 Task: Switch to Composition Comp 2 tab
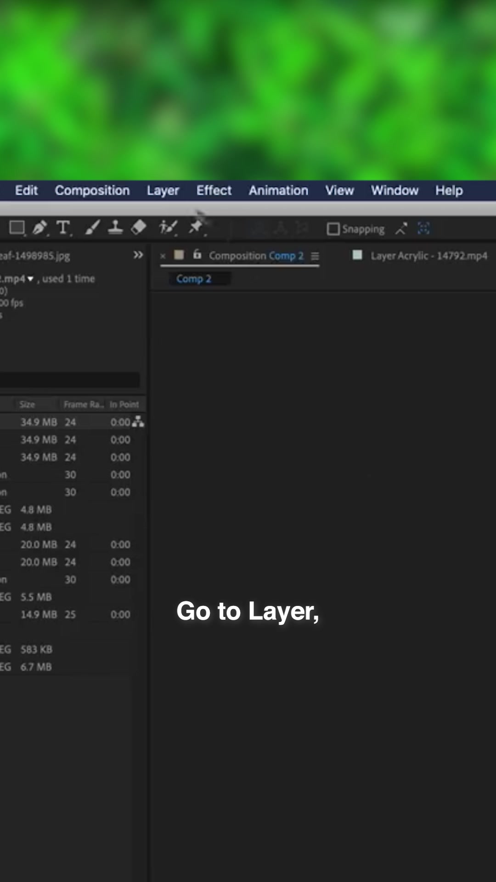coord(256,256)
